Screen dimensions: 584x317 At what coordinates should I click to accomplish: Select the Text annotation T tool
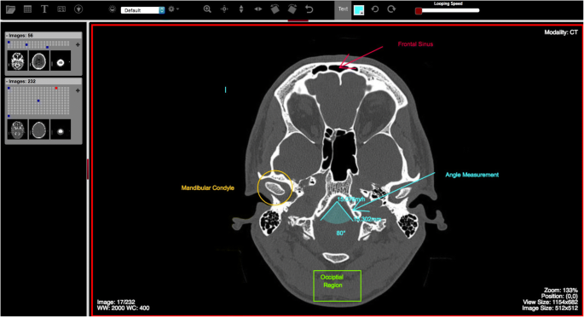44,9
